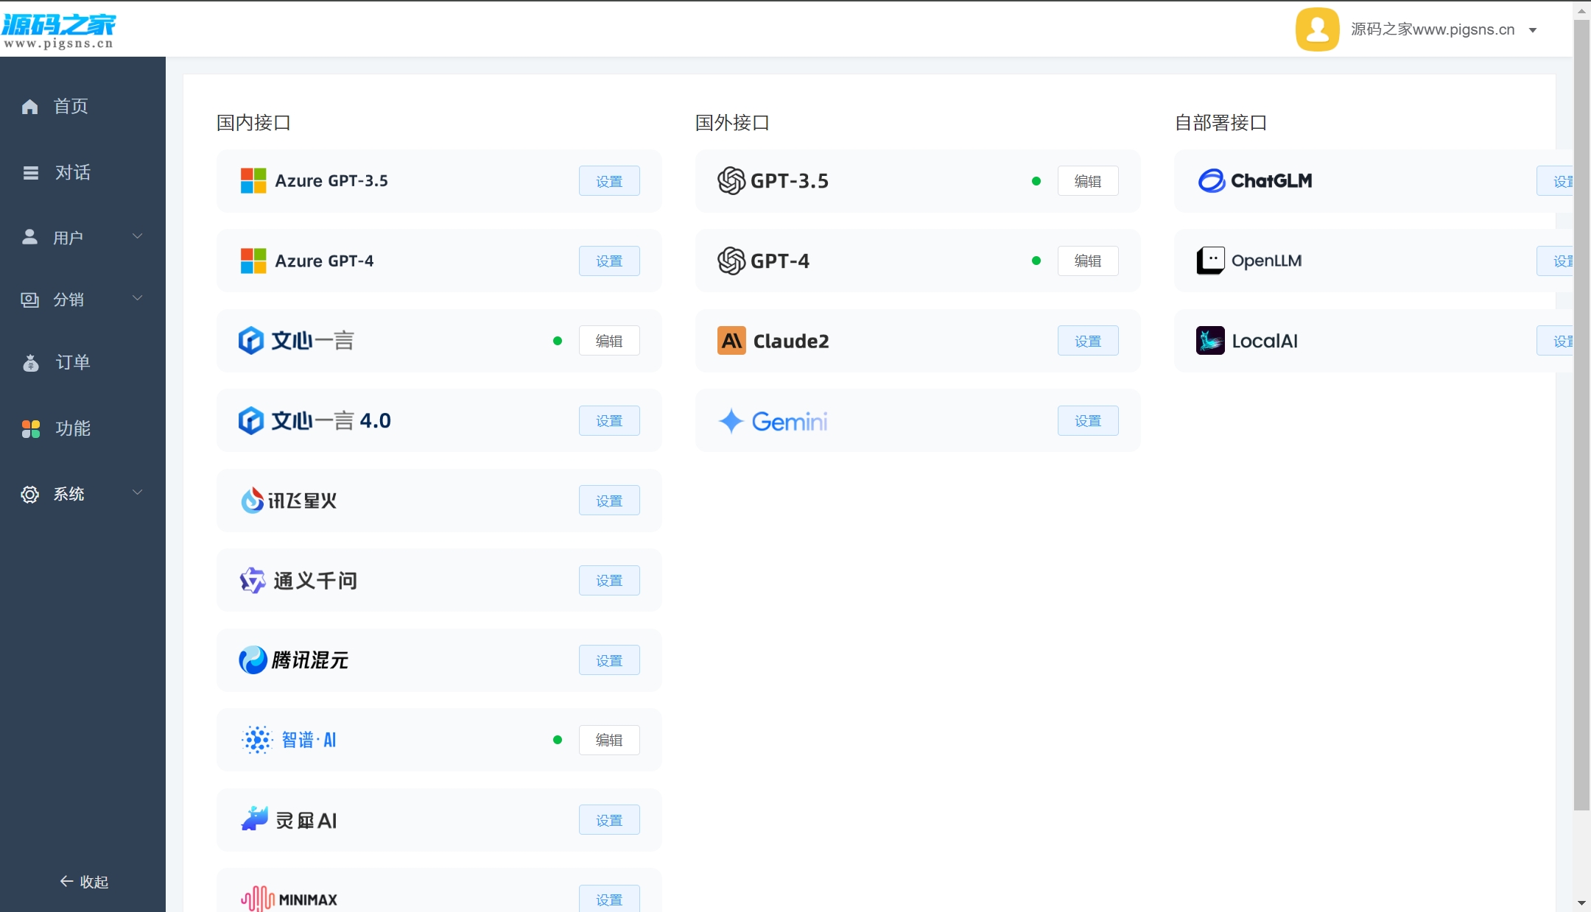Click 设置 for 文心一言 4.0
This screenshot has width=1591, height=912.
(609, 421)
